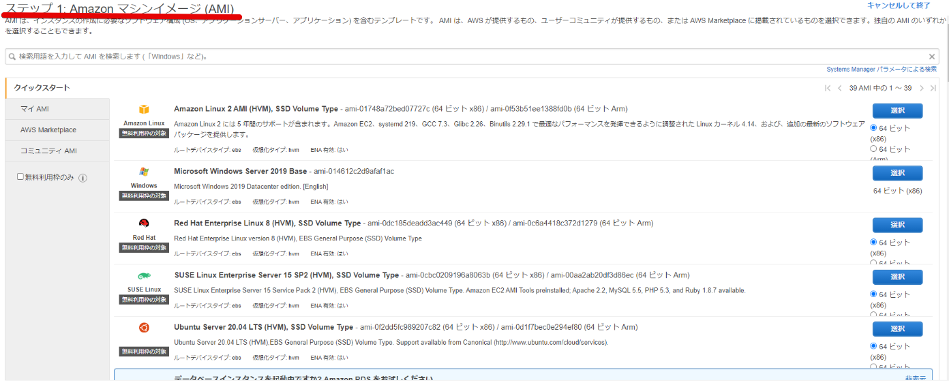Click 選択 button for Red Hat Enterprise Linux 8
Screen dimensions: 949x389
(897, 225)
